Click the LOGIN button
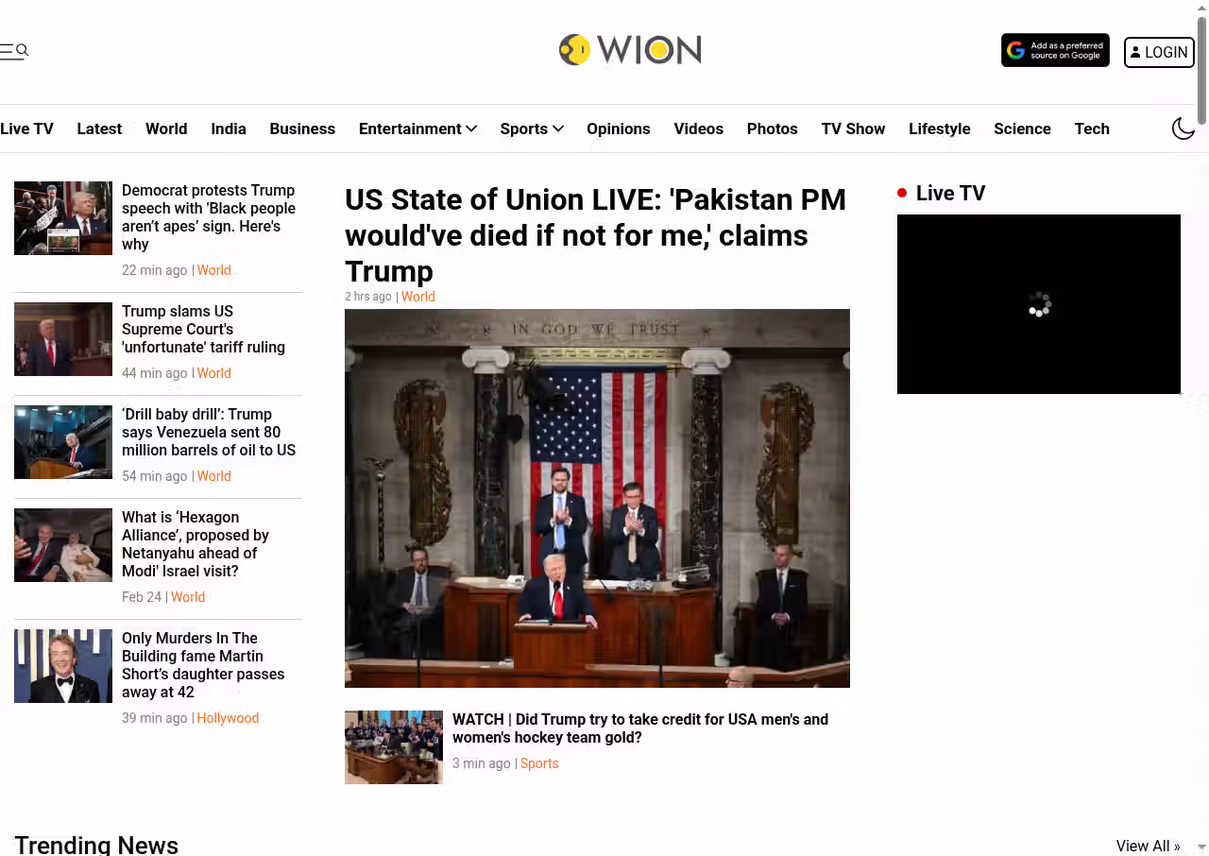Screen dimensions: 1209x856 click(x=1159, y=52)
